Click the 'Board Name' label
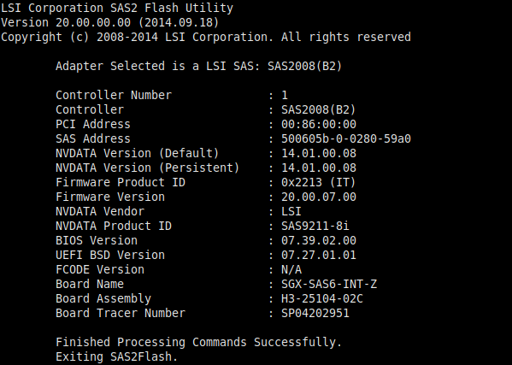The image size is (512, 365). click(x=90, y=284)
